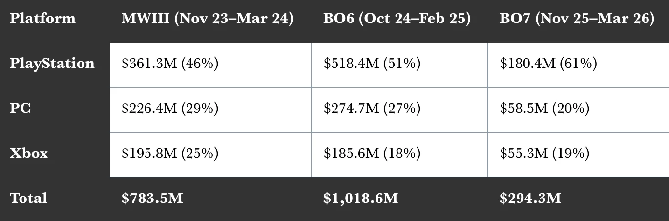Click the Xbox row label
Image resolution: width=669 pixels, height=221 pixels.
pos(29,153)
